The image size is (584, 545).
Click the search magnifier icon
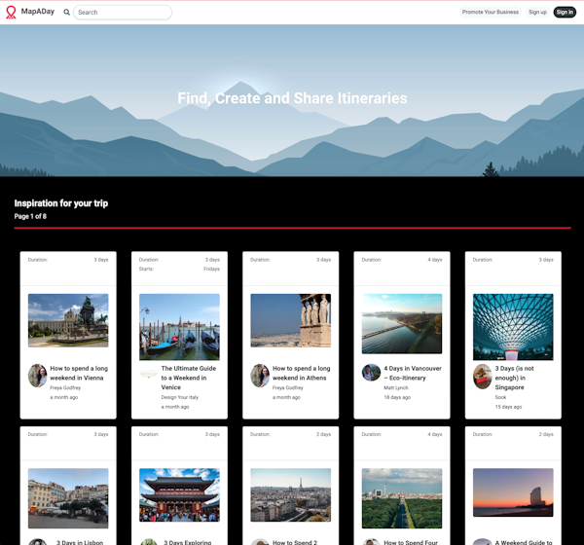66,13
